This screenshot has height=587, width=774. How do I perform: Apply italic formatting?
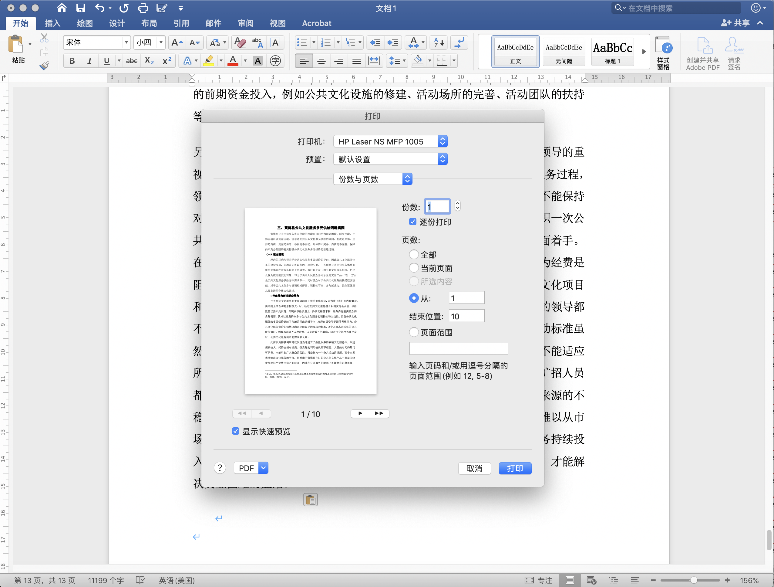89,60
